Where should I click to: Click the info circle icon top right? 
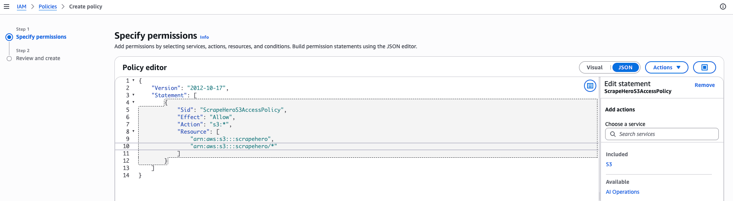[723, 7]
